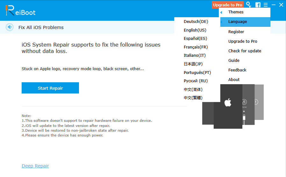Minimize the ReiBoot window
286x177 pixels.
point(273,5)
